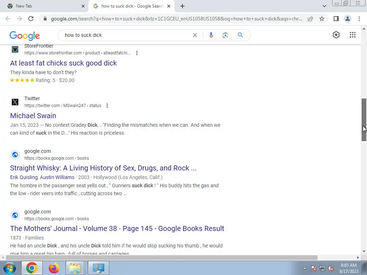Click the address bar URL

point(176,19)
